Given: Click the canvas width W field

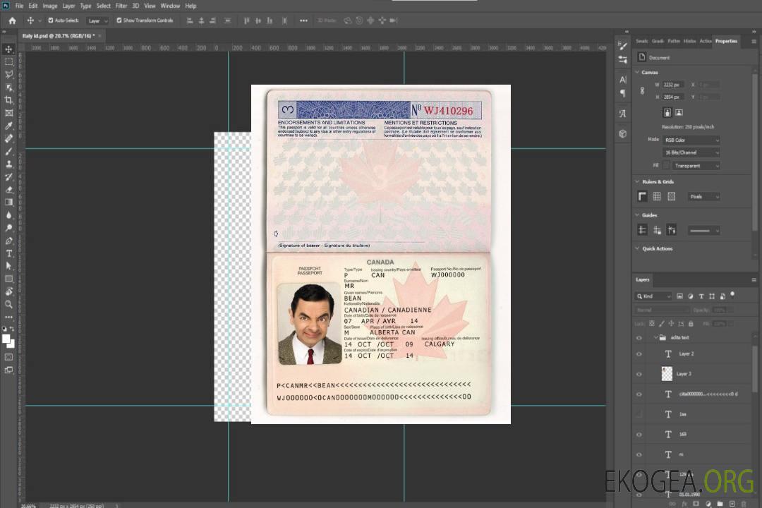Looking at the screenshot, I should point(674,85).
